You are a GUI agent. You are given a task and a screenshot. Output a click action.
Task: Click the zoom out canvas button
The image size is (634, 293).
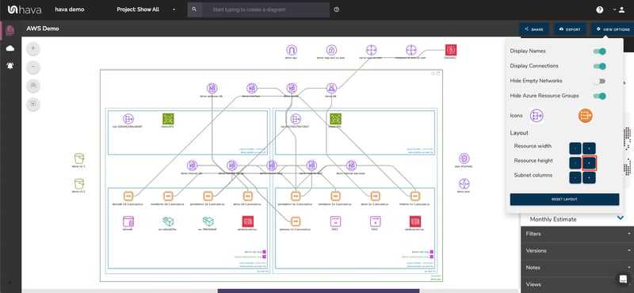(33, 67)
